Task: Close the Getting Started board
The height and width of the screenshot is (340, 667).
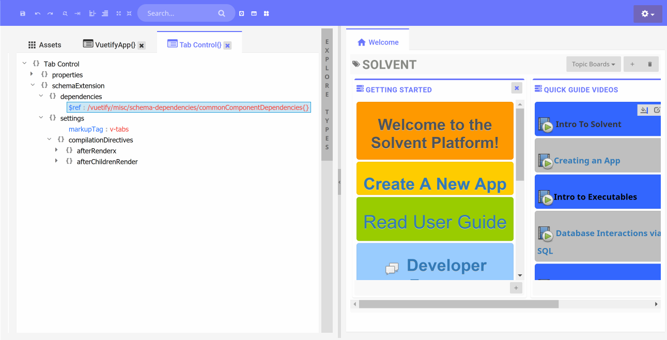Action: tap(517, 88)
